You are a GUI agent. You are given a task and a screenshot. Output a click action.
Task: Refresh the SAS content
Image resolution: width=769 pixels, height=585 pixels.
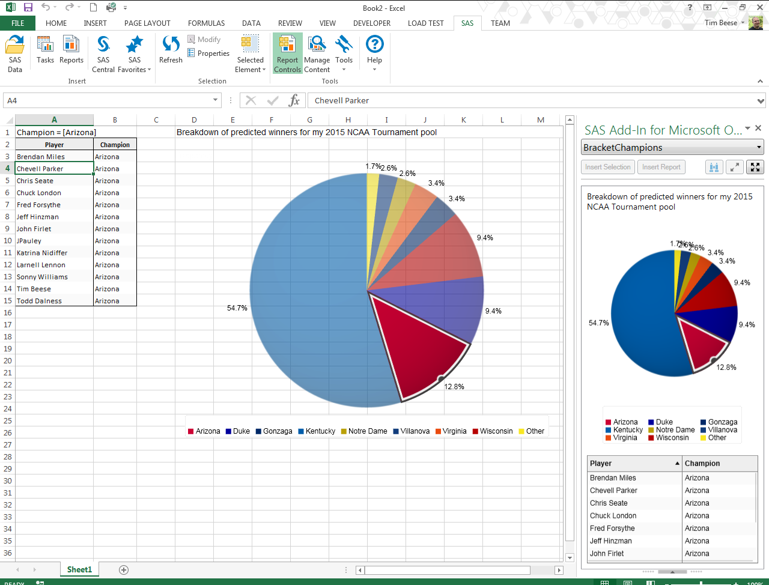171,49
